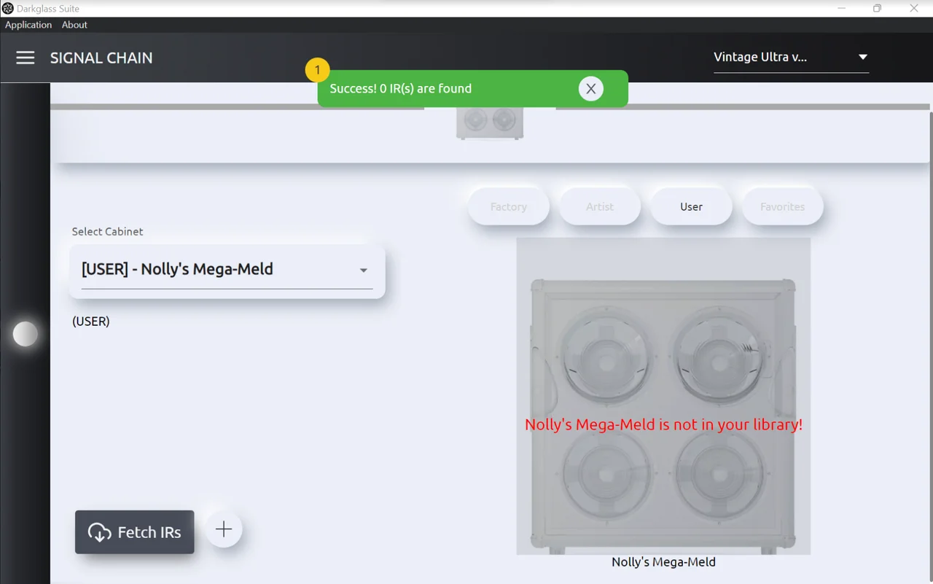Screen dimensions: 933x584
Task: Show Favorites cabinets
Action: coord(782,207)
